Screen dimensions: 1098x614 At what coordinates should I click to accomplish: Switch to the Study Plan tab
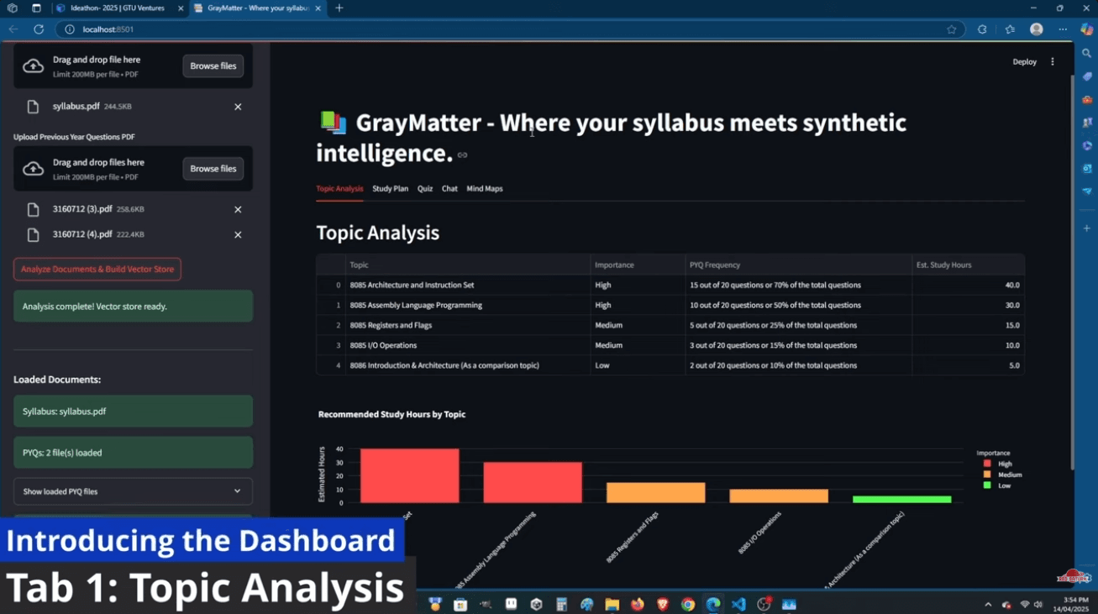[x=390, y=189]
